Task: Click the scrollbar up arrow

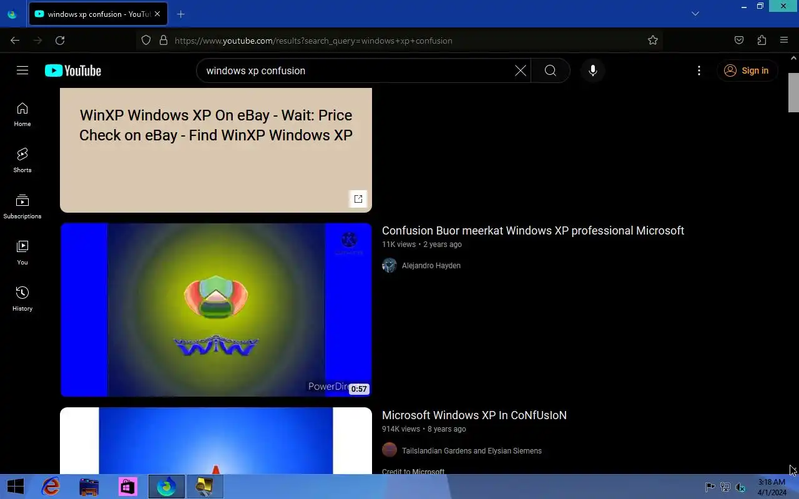Action: coord(793,58)
